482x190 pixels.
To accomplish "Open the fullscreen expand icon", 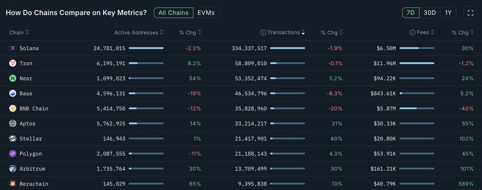I will [470, 13].
